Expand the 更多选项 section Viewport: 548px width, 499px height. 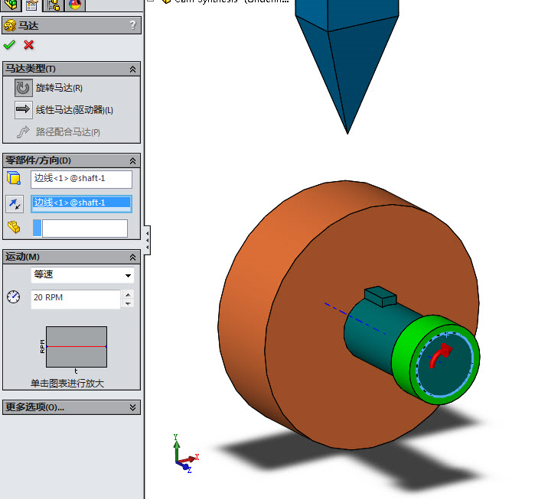tap(133, 407)
